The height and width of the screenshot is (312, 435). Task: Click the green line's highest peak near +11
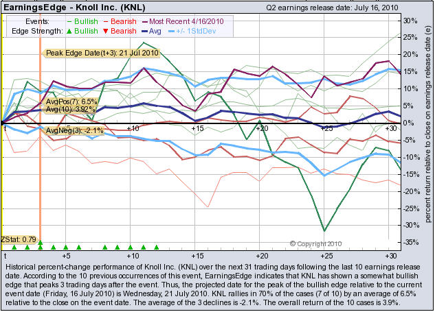pos(143,43)
